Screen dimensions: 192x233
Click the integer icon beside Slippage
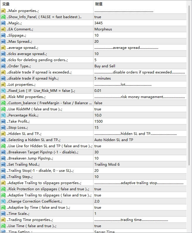click(x=3, y=35)
